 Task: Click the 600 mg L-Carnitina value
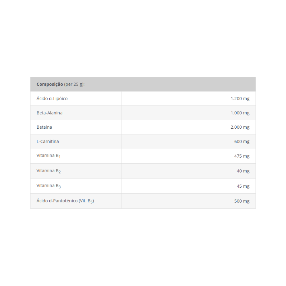[242, 141]
